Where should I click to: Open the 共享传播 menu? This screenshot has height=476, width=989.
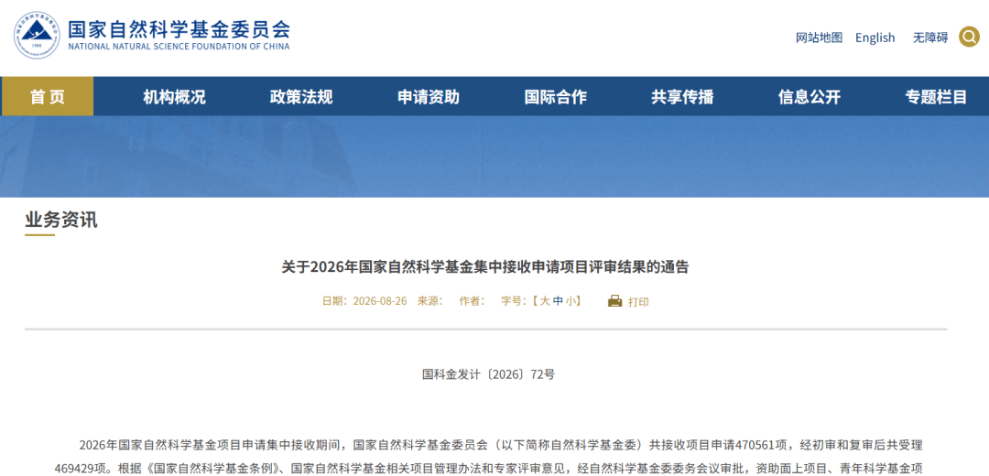pyautogui.click(x=682, y=97)
